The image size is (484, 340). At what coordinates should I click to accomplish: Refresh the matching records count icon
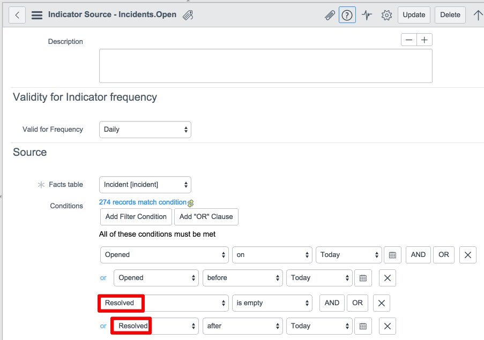pyautogui.click(x=191, y=203)
